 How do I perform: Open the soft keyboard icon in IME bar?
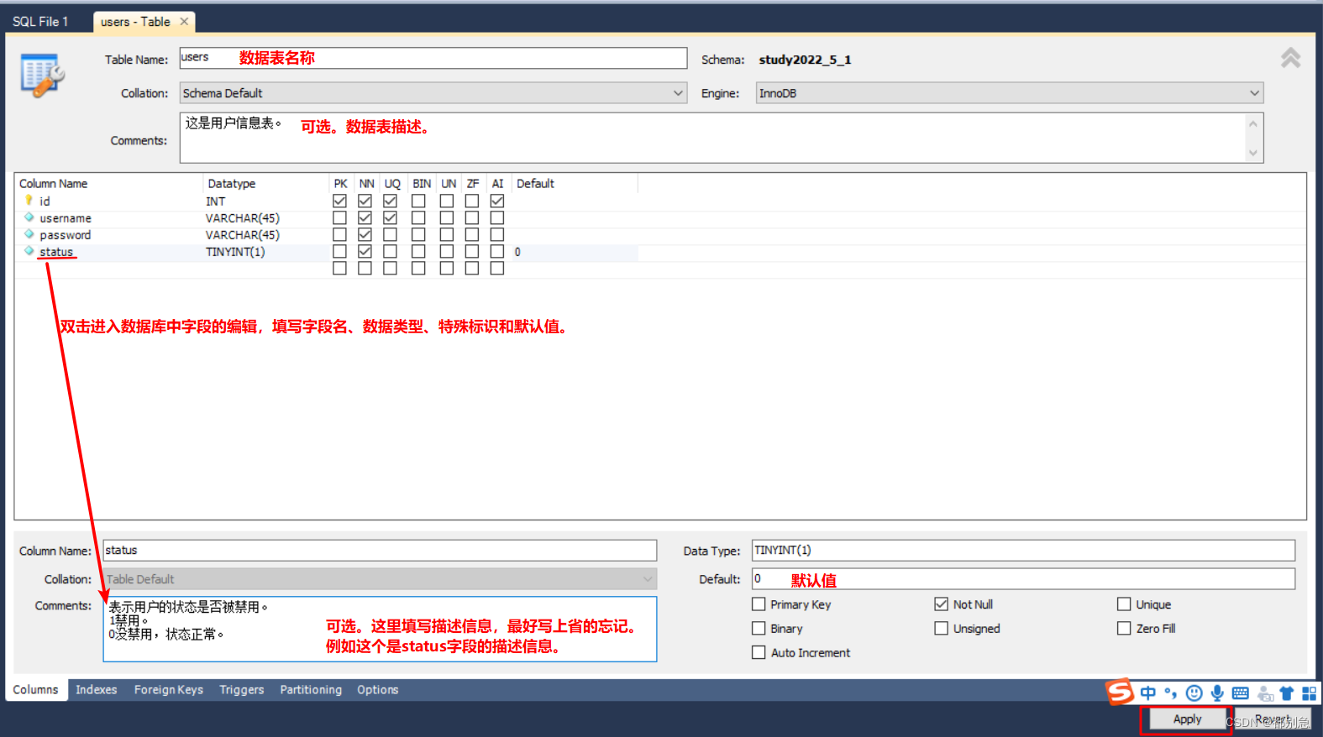coord(1240,693)
